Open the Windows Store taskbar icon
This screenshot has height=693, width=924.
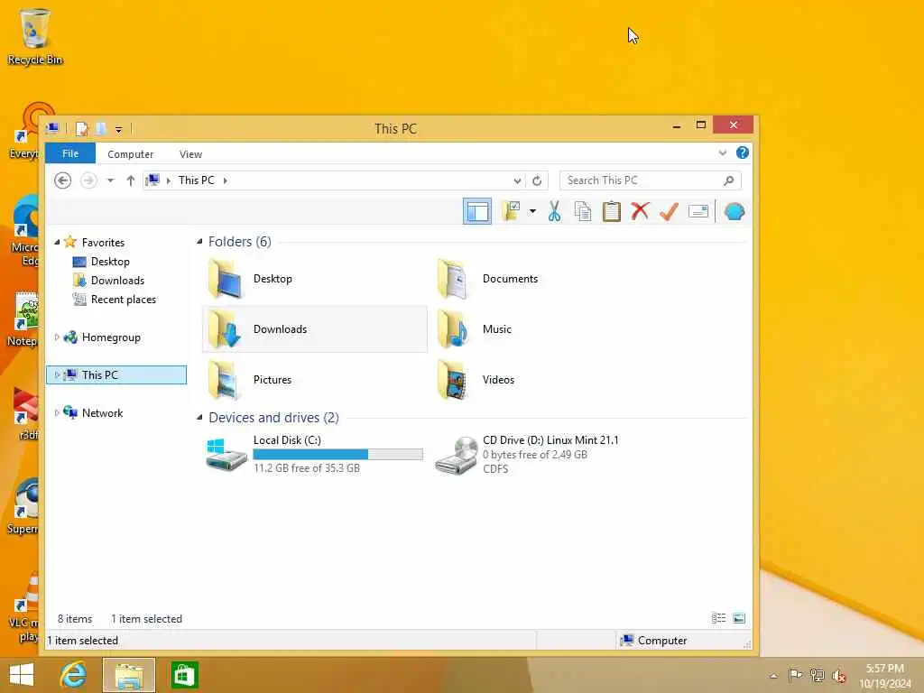click(x=184, y=675)
